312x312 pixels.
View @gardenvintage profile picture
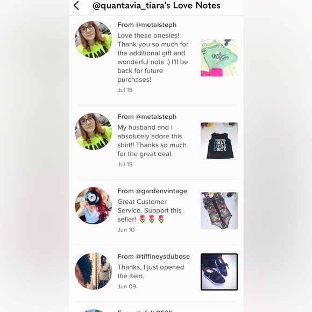click(x=93, y=205)
